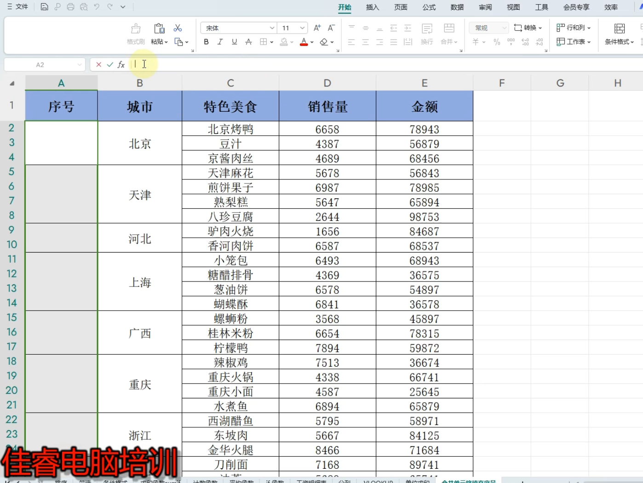Switch to the 公式 ribbon tab
This screenshot has height=483, width=643.
[429, 7]
